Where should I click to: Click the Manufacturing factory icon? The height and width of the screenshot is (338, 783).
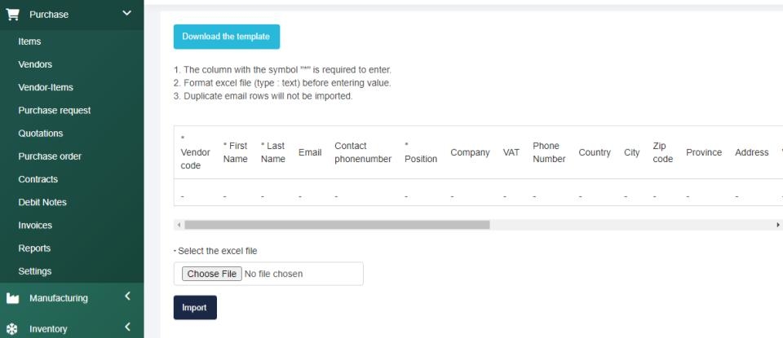tap(12, 298)
